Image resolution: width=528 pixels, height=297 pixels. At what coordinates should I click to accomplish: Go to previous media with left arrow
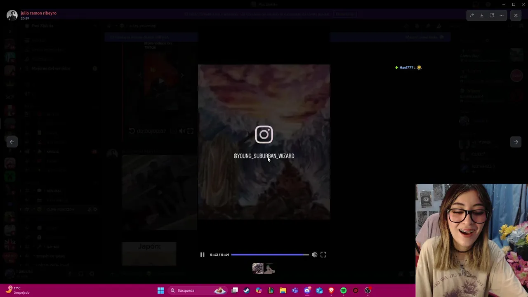[12, 142]
